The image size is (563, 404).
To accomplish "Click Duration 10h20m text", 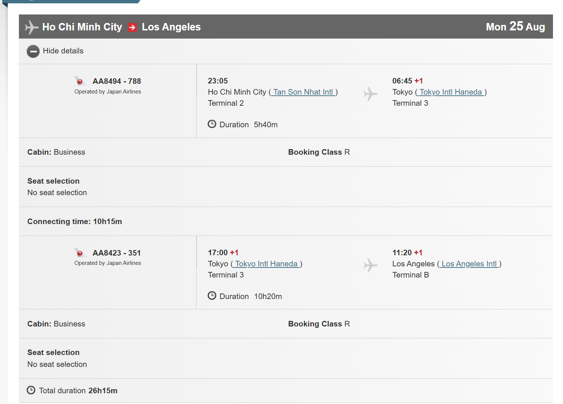I will [251, 296].
